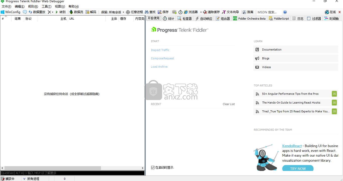The height and width of the screenshot is (181, 343).
Task: Switch to 日志 (Log) tab
Action: coord(298,19)
